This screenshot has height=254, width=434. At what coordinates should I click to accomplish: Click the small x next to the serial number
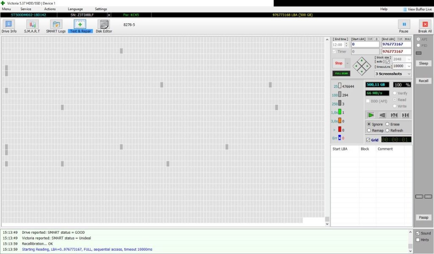click(109, 15)
